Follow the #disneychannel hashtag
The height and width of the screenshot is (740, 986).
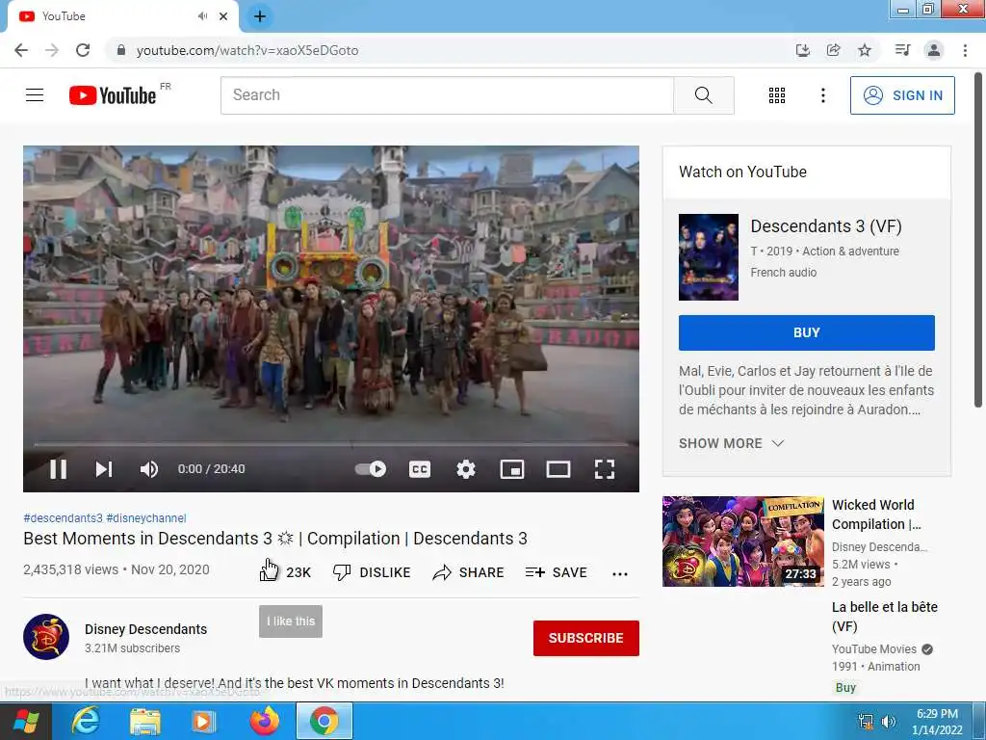click(146, 517)
